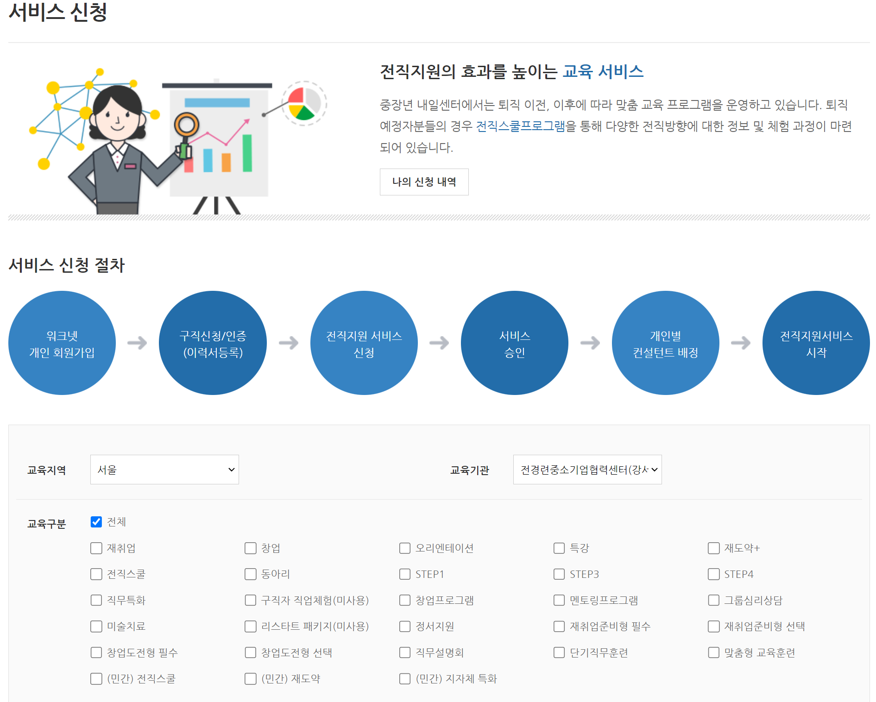Image resolution: width=876 pixels, height=702 pixels.
Task: Select the 미술치료 checkbox
Action: 96,627
